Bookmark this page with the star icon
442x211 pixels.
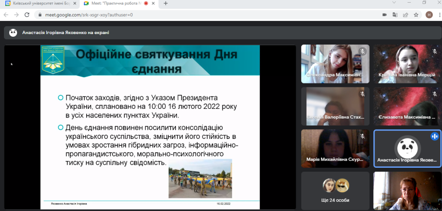pyautogui.click(x=416, y=14)
